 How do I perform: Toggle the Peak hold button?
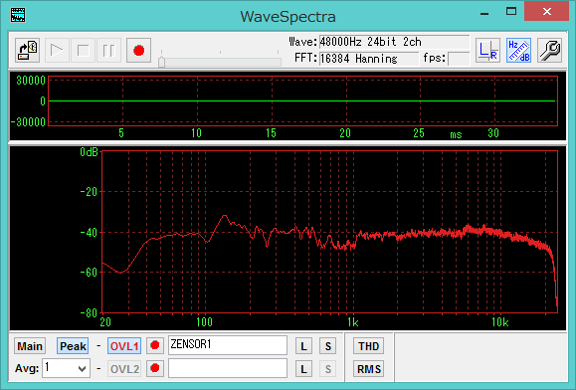(73, 346)
